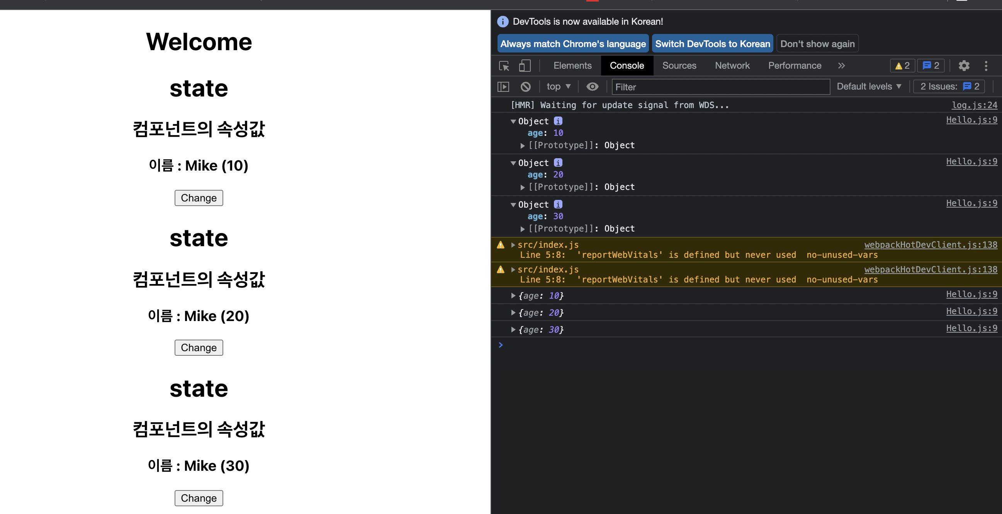Collapse the Object with age 10

click(513, 122)
